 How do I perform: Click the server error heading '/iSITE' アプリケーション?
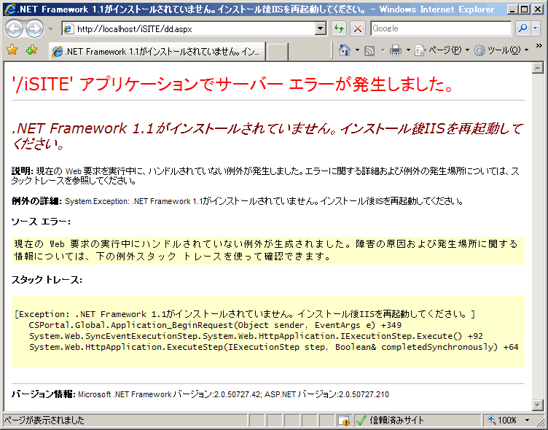233,85
